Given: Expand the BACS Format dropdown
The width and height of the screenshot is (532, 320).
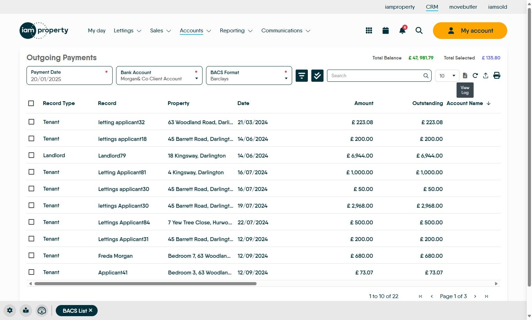Looking at the screenshot, I should (249, 75).
